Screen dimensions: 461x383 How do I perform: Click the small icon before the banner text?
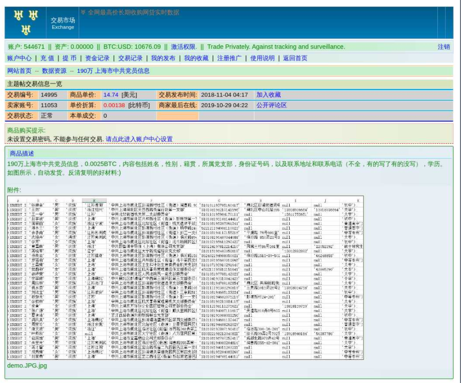point(83,12)
